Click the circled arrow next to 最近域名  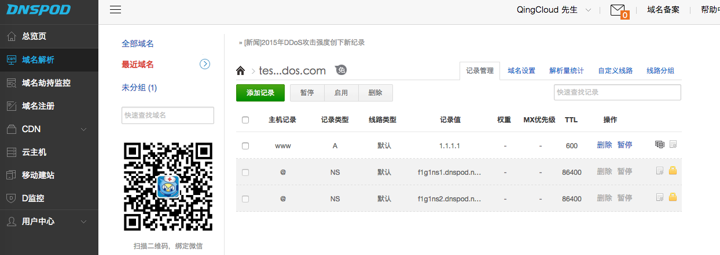point(204,64)
